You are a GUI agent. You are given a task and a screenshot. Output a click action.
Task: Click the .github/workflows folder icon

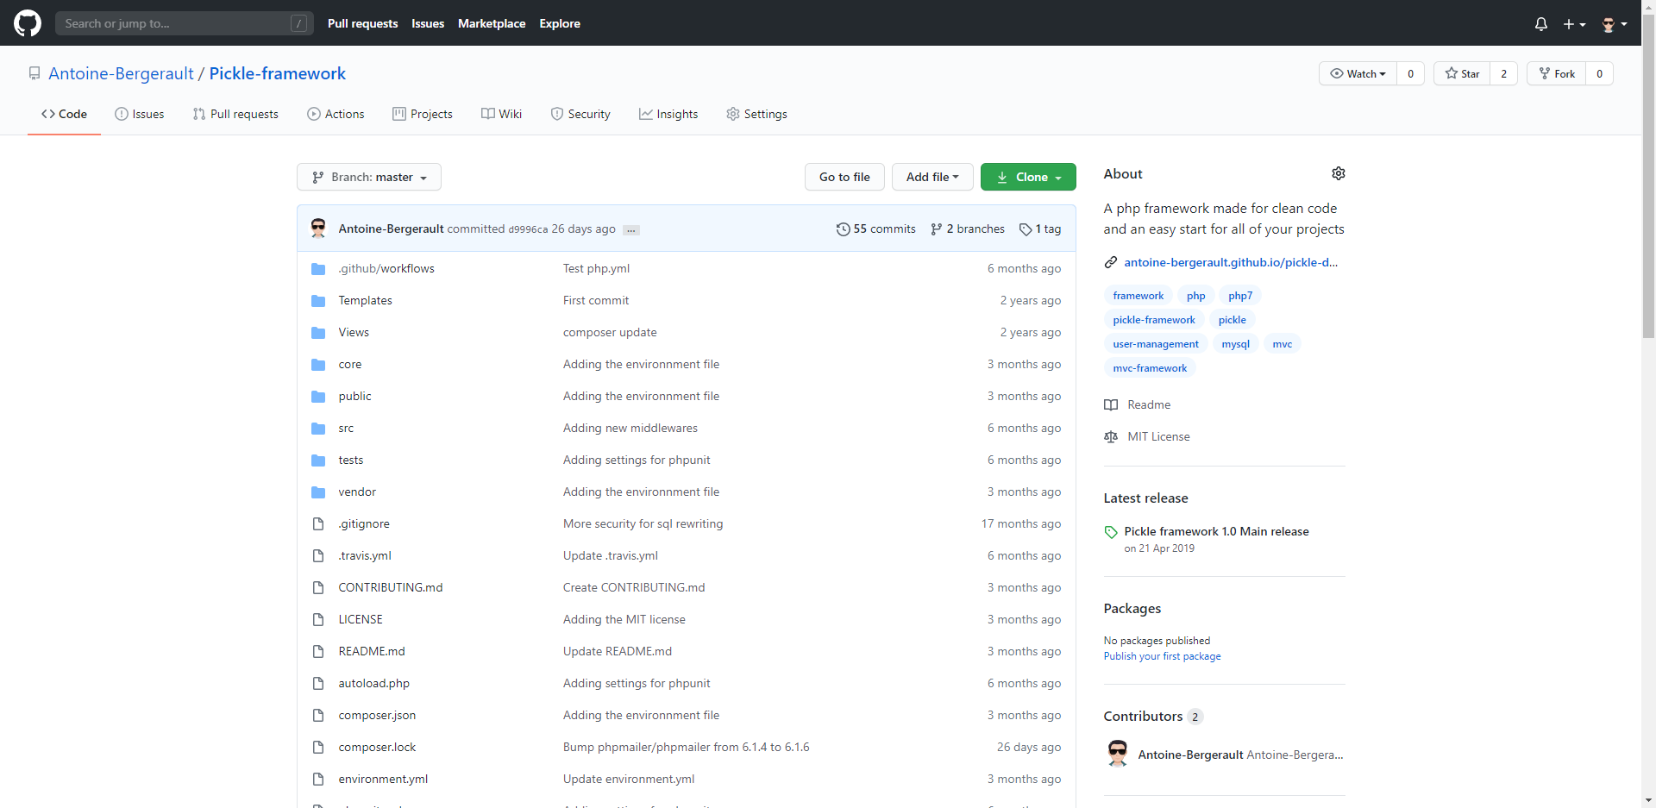click(318, 269)
